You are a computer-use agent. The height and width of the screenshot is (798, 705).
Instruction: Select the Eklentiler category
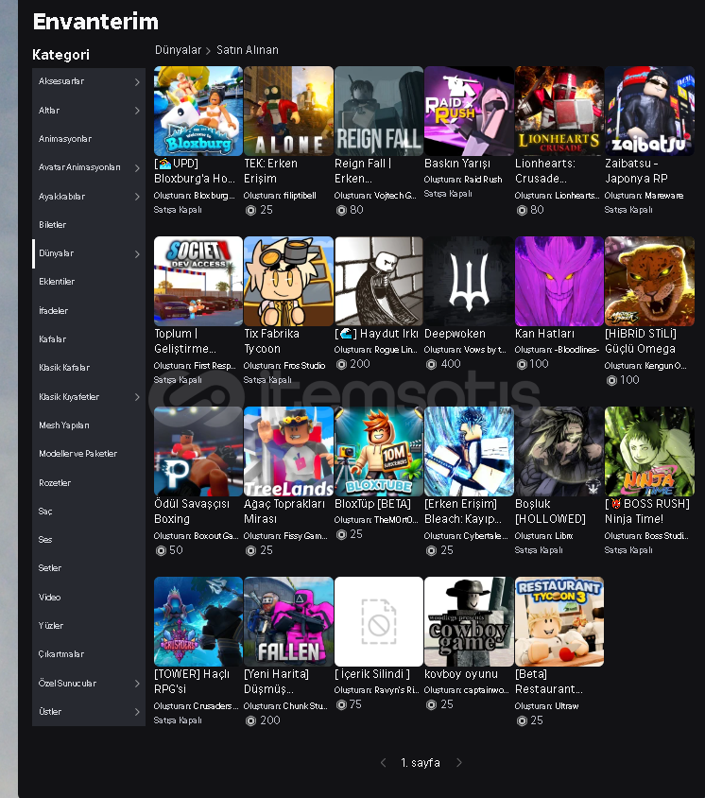pyautogui.click(x=89, y=282)
